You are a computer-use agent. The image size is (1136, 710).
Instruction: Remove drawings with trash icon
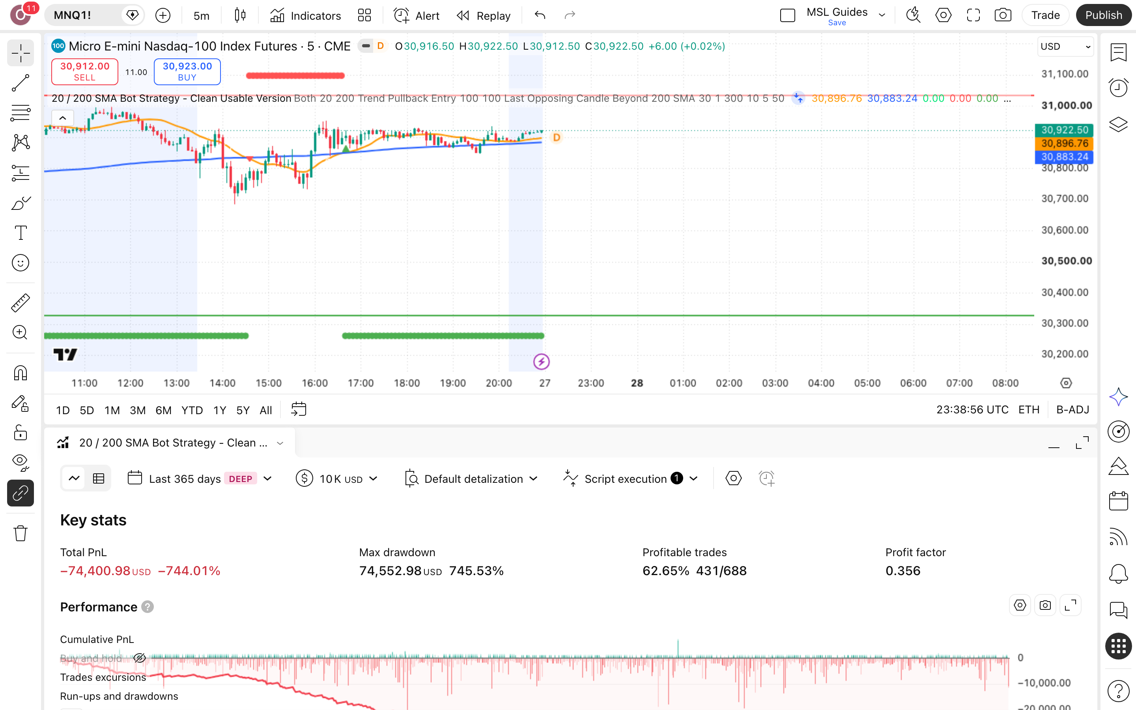20,533
